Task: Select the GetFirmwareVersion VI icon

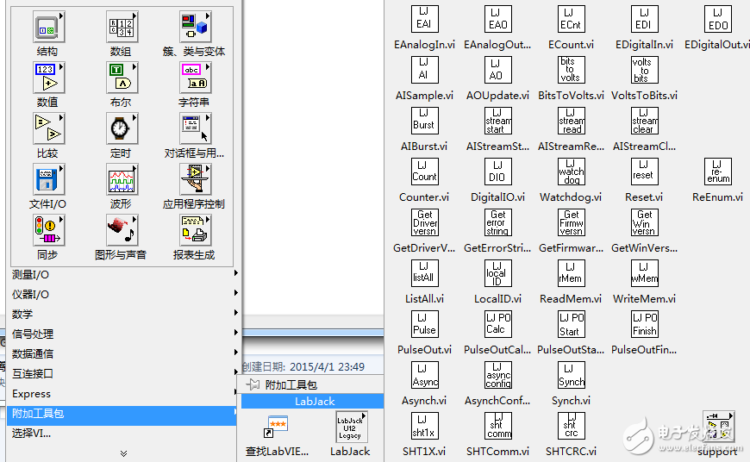Action: [x=571, y=222]
